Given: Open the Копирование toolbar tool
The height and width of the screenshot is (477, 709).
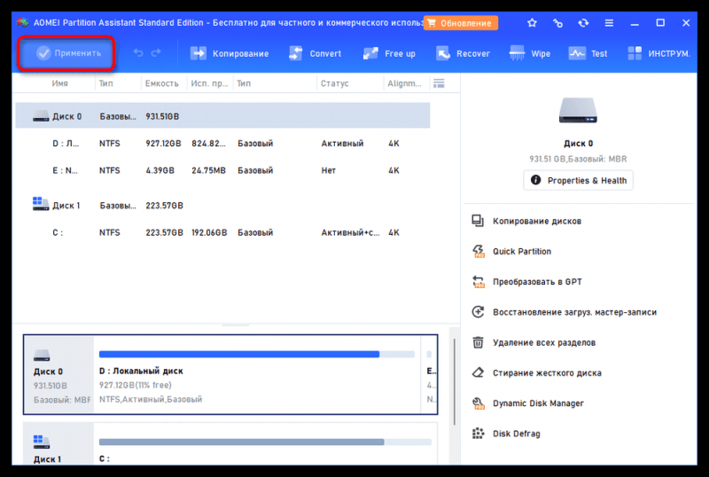Looking at the screenshot, I should point(230,53).
